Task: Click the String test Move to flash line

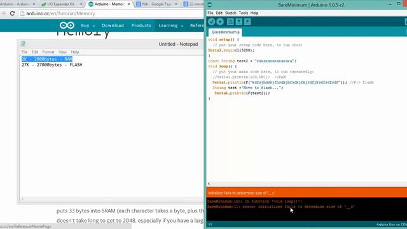Action: 247,88
